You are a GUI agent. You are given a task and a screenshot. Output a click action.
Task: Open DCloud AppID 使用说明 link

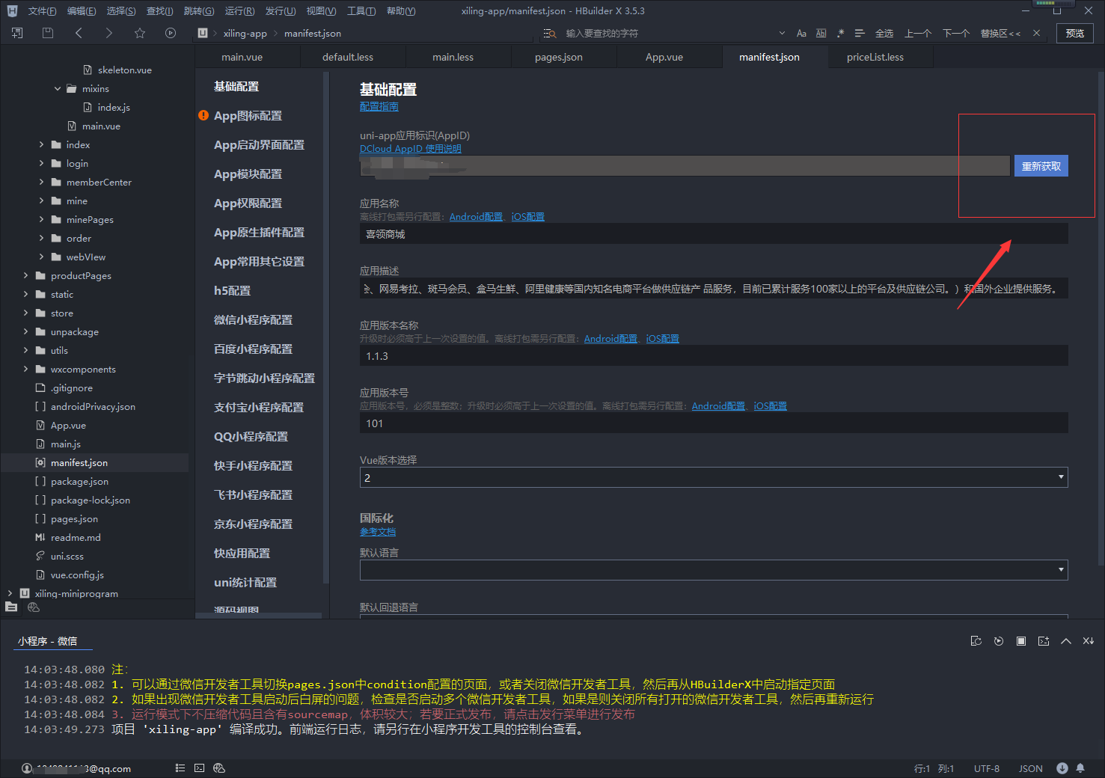coord(411,149)
